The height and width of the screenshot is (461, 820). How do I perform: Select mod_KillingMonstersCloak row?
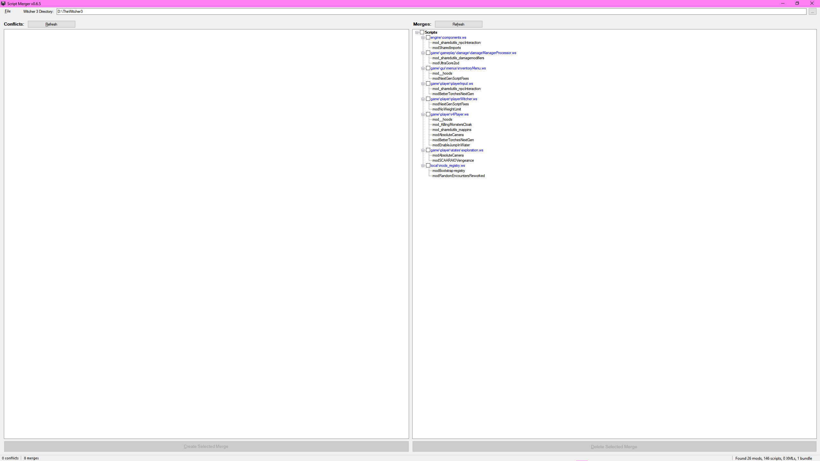[x=452, y=125]
